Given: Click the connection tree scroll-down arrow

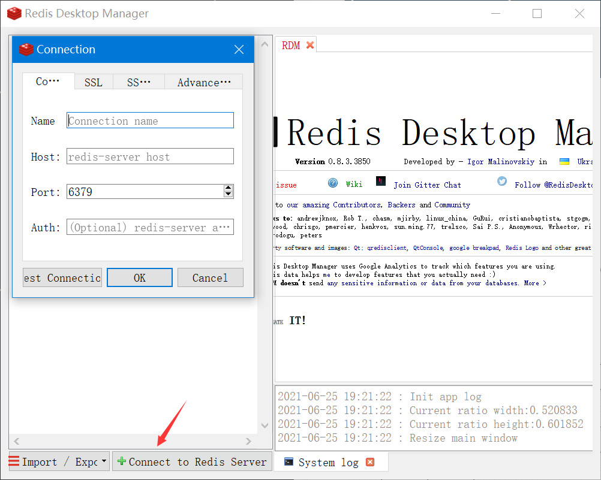Looking at the screenshot, I should tap(265, 425).
